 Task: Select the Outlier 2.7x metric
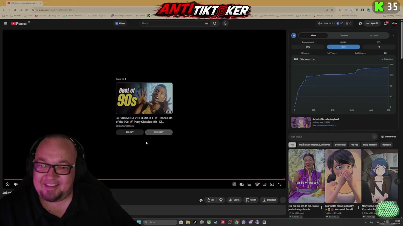(x=343, y=47)
